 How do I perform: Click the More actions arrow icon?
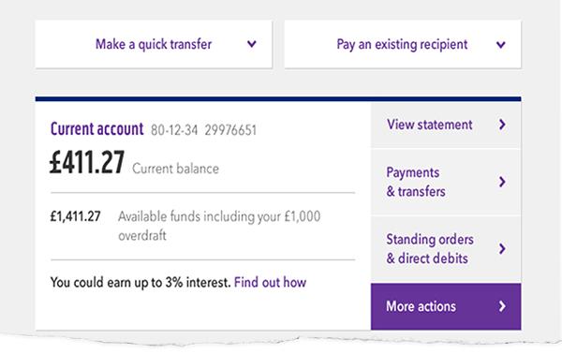[502, 306]
